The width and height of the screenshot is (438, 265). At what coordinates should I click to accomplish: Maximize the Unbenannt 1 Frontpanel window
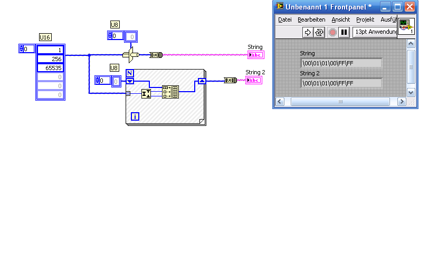397,7
